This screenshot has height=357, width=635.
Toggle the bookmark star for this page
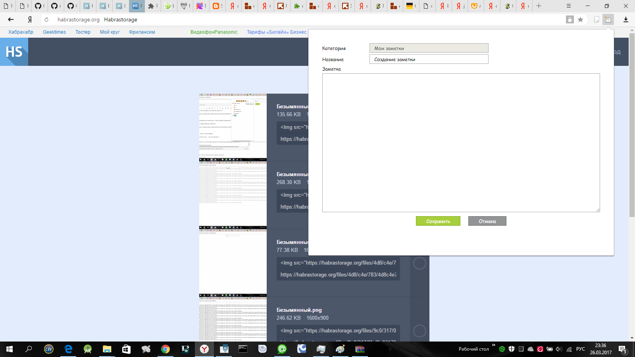click(581, 19)
